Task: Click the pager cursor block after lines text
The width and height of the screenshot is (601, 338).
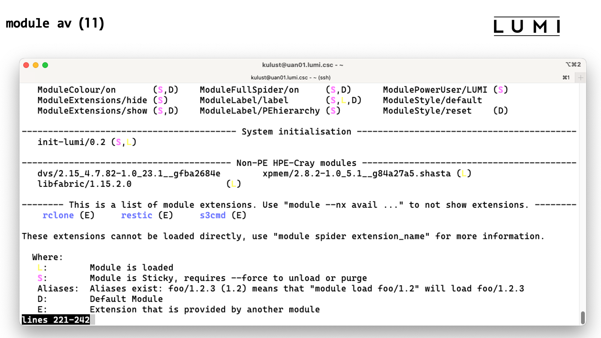Action: pos(93,320)
